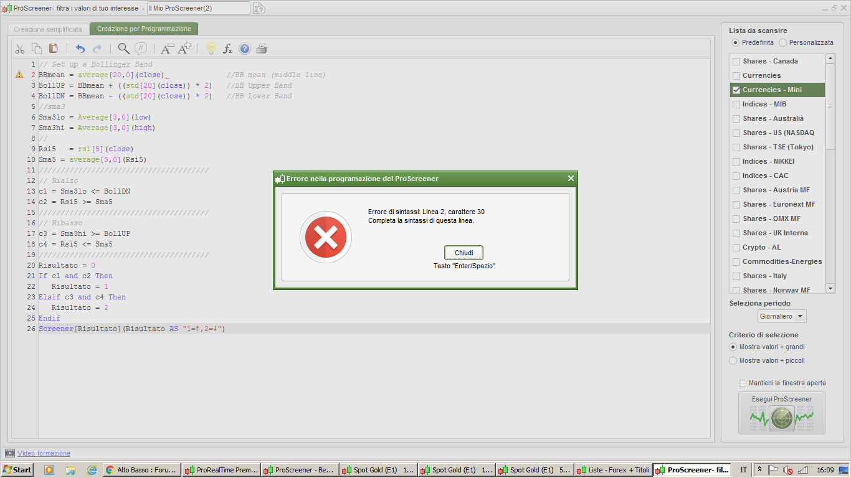
Task: Click the scan list scrollbar down arrow
Action: point(830,288)
